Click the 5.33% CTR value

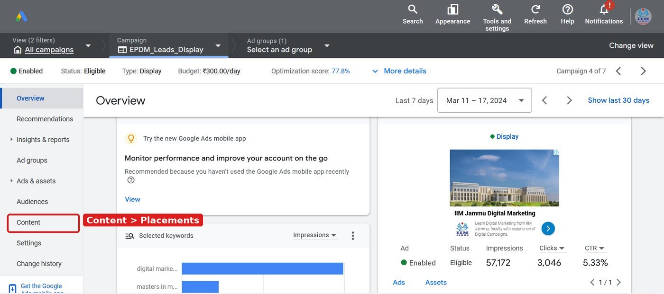pos(595,263)
